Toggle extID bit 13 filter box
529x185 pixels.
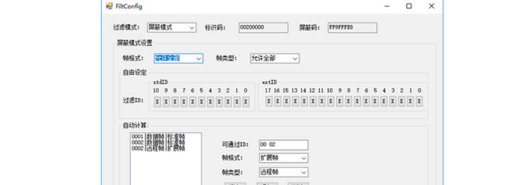click(x=295, y=102)
